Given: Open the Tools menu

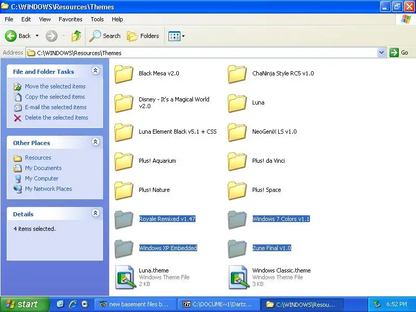Looking at the screenshot, I should point(97,19).
